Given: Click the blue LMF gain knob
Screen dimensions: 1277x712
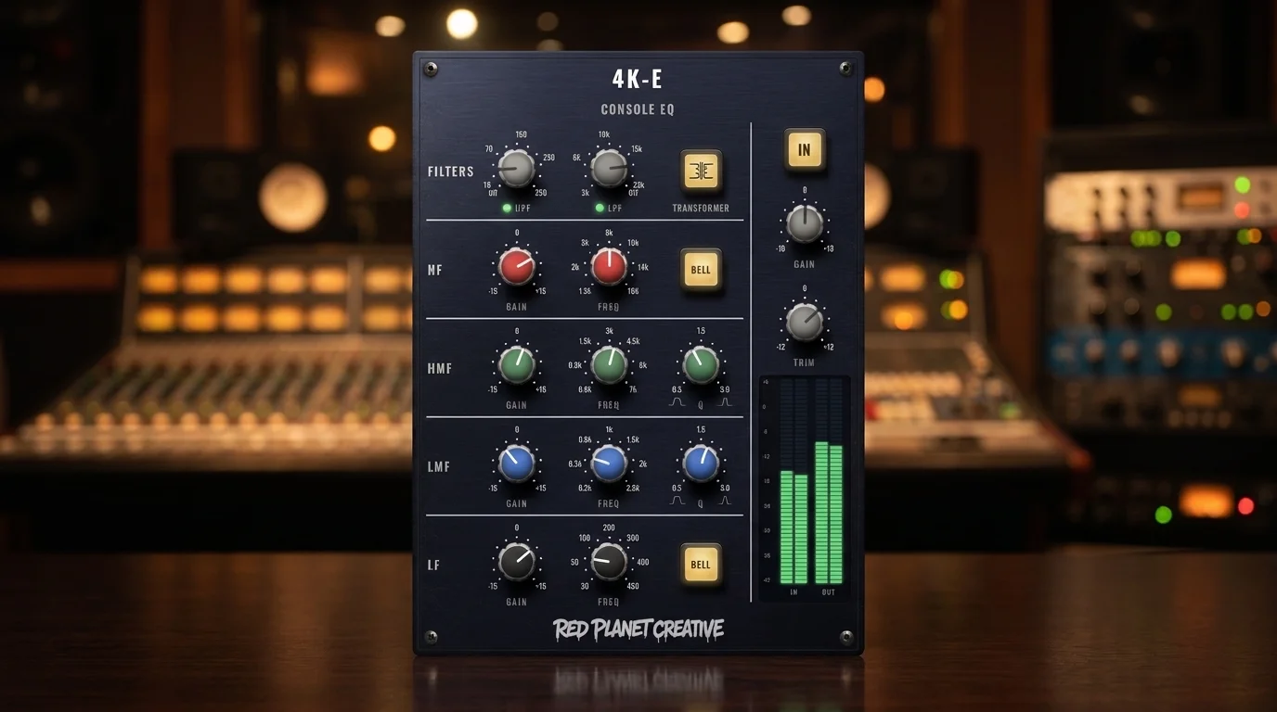Looking at the screenshot, I should tap(516, 464).
